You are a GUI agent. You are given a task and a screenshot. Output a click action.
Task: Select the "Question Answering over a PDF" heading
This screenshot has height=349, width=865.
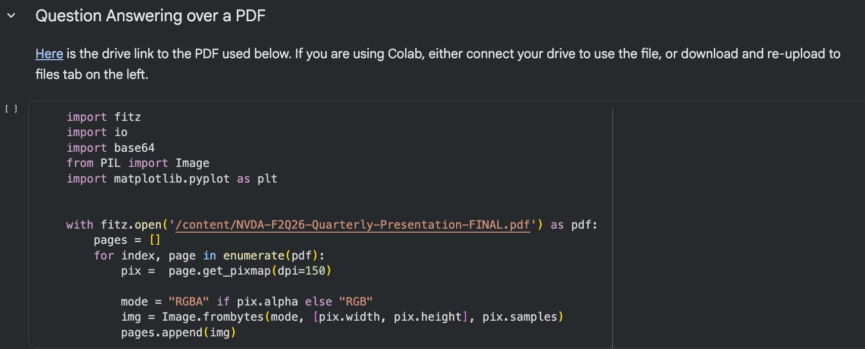pos(150,16)
